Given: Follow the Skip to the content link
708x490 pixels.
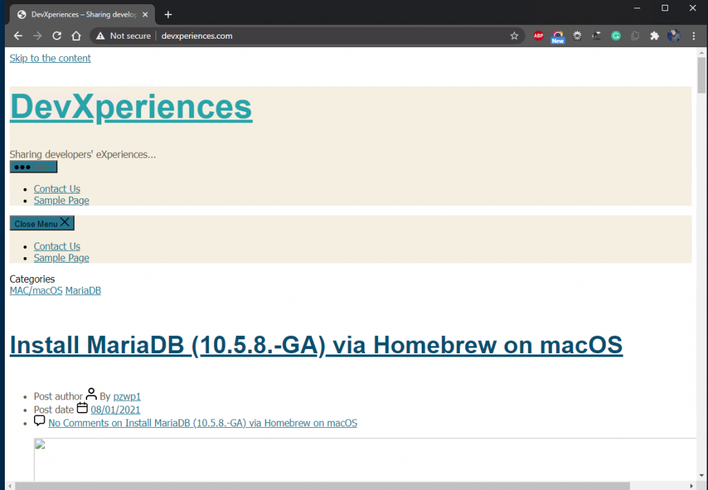Looking at the screenshot, I should click(x=50, y=58).
